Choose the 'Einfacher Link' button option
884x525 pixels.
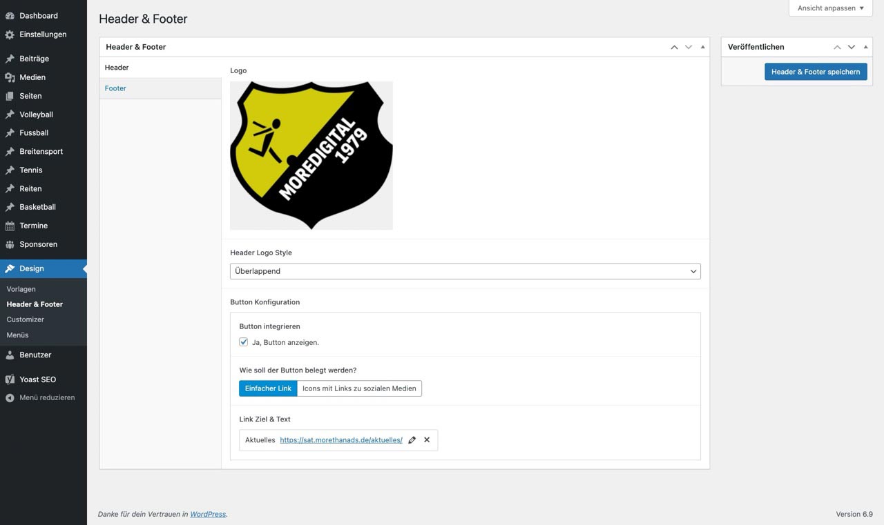click(268, 388)
